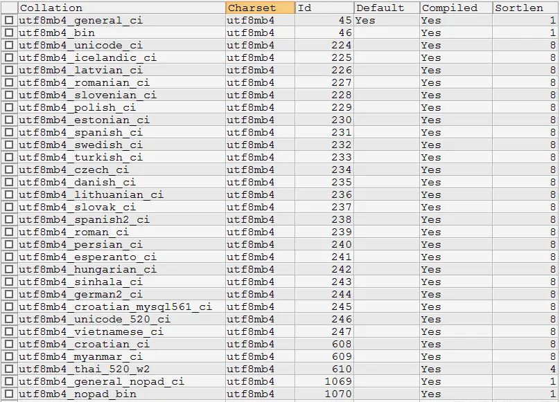Screen dimensions: 560x402
Task: Check the utf8mb4_croatian_ci checkbox
Action: pyautogui.click(x=9, y=344)
